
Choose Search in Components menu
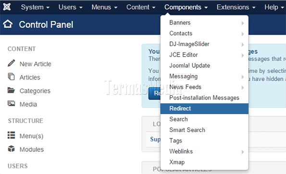[x=204, y=119]
